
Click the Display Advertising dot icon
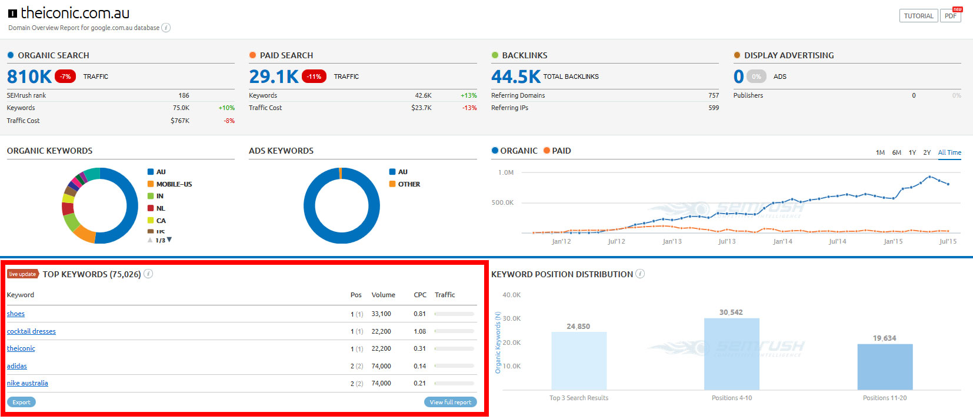[x=737, y=55]
